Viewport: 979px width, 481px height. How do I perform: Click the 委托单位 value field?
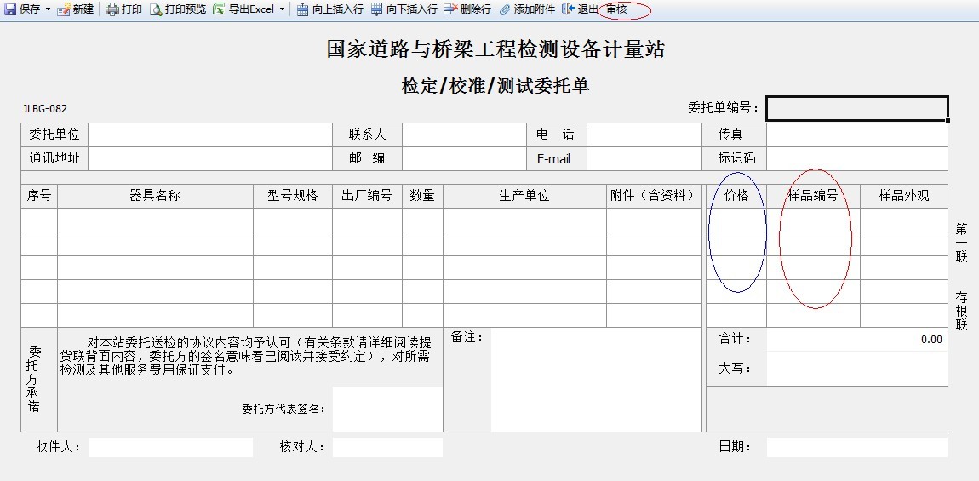click(x=210, y=135)
